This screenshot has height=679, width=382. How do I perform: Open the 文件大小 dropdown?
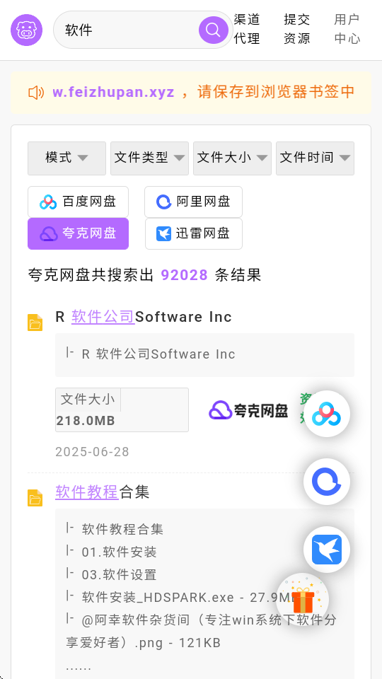tap(232, 158)
